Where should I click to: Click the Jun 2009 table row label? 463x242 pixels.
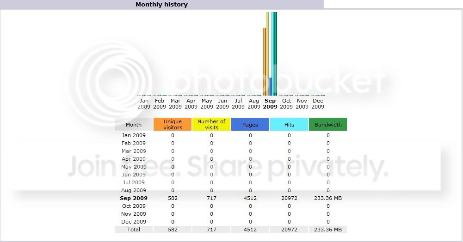pyautogui.click(x=134, y=175)
